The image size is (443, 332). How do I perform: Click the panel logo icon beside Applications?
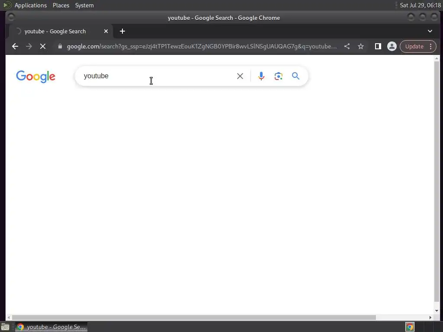(x=7, y=5)
